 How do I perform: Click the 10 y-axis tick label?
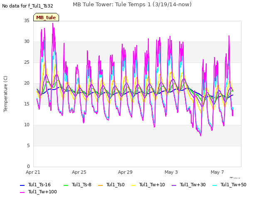[x=27, y=125]
